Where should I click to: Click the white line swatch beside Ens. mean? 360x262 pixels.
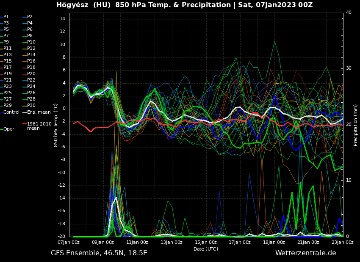pyautogui.click(x=25, y=112)
